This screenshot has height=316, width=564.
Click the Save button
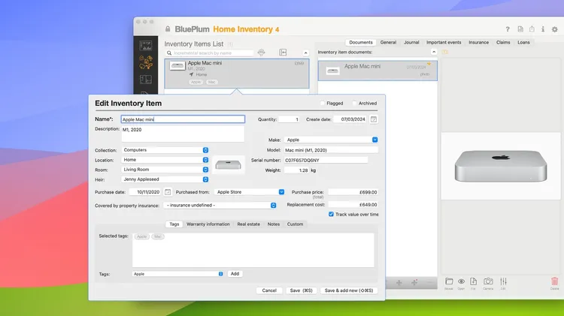point(301,290)
